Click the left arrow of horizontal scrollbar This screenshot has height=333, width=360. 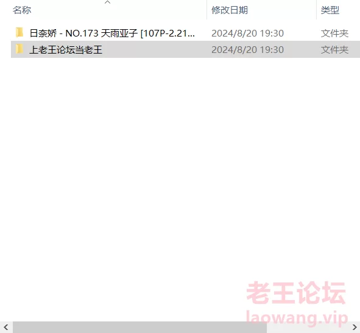6,327
